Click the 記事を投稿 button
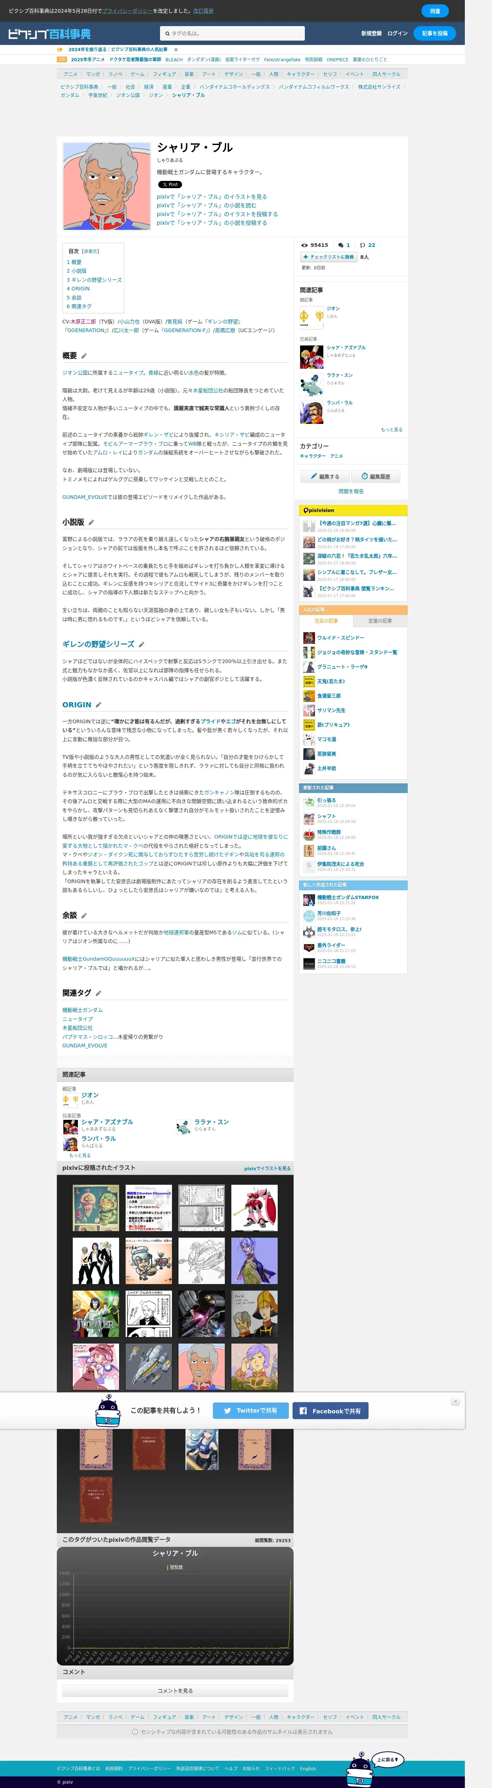The width and height of the screenshot is (492, 1788). 434,33
